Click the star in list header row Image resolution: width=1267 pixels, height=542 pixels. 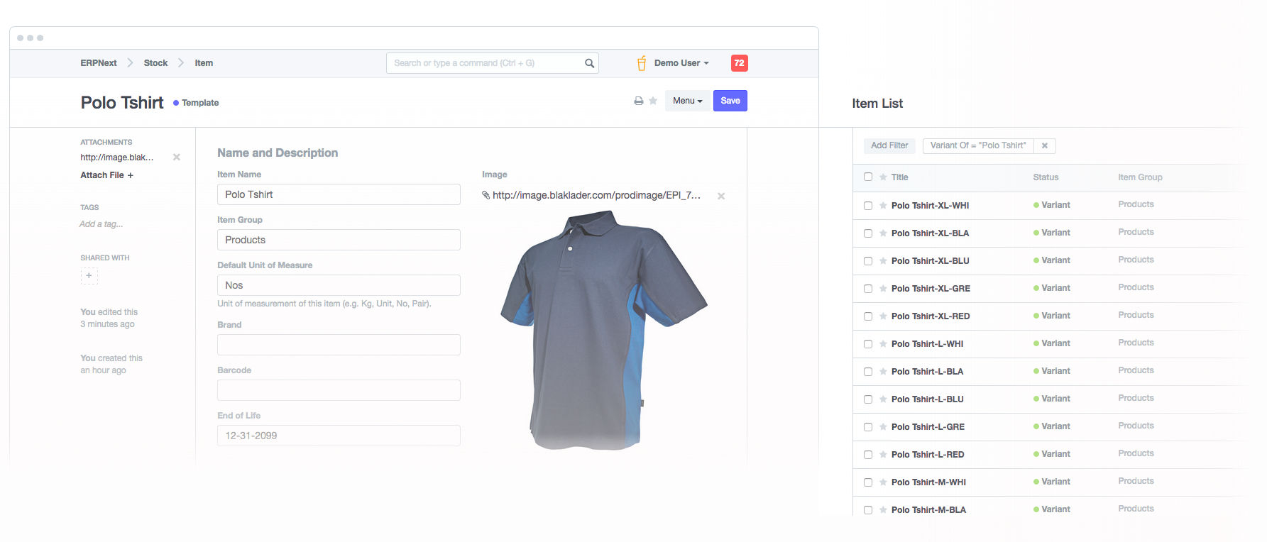coord(883,177)
